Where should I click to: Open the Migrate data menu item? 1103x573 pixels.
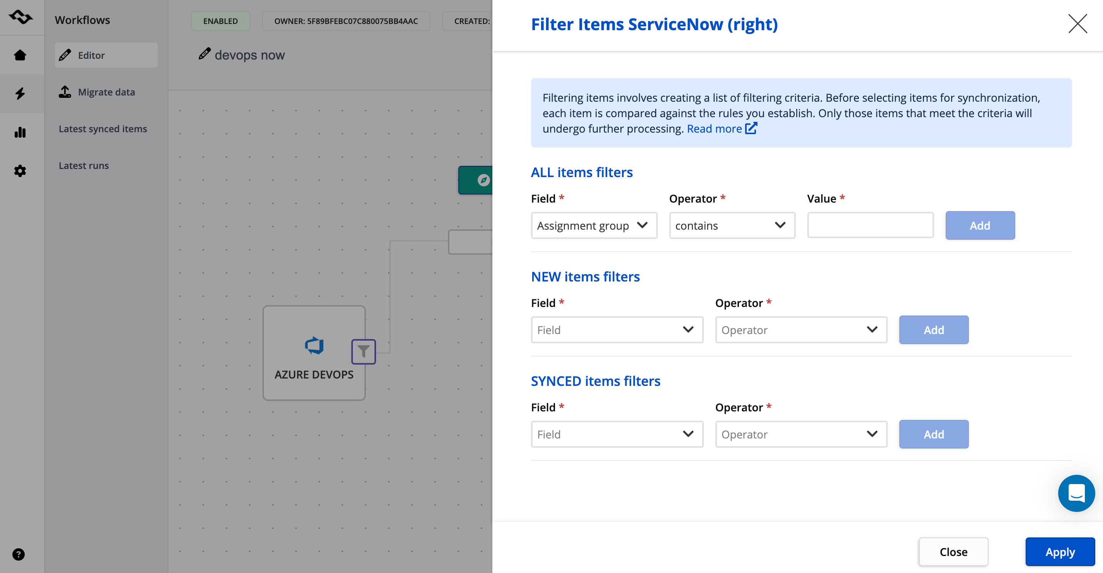pyautogui.click(x=106, y=92)
